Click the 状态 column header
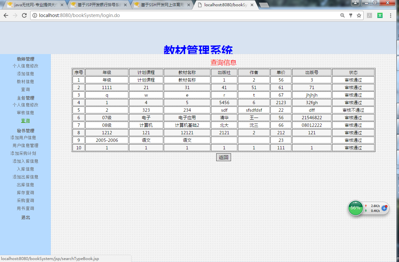The image size is (399, 262). 353,72
